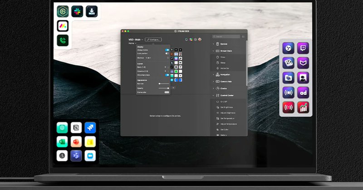Click the purple 'ad' icon
The image size is (363, 190).
[x=303, y=93]
